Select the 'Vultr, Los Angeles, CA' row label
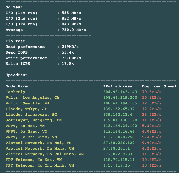The height and width of the screenshot is (173, 179). (x=32, y=98)
